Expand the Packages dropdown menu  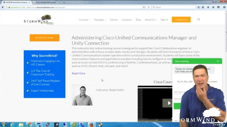(x=100, y=20)
